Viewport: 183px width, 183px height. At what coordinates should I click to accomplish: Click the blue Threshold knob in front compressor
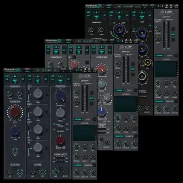[60, 96]
